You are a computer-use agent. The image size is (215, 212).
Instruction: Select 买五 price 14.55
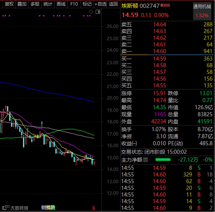(x=160, y=86)
